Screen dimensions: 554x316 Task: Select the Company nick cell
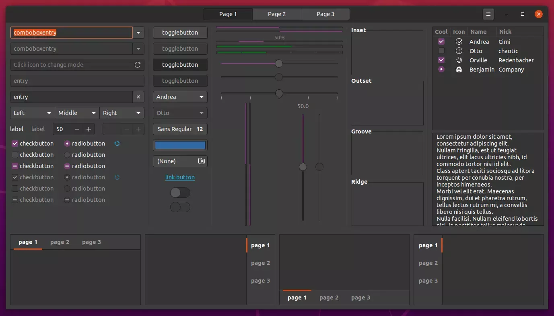click(x=511, y=70)
